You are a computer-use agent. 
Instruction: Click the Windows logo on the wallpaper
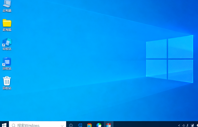(x=169, y=59)
